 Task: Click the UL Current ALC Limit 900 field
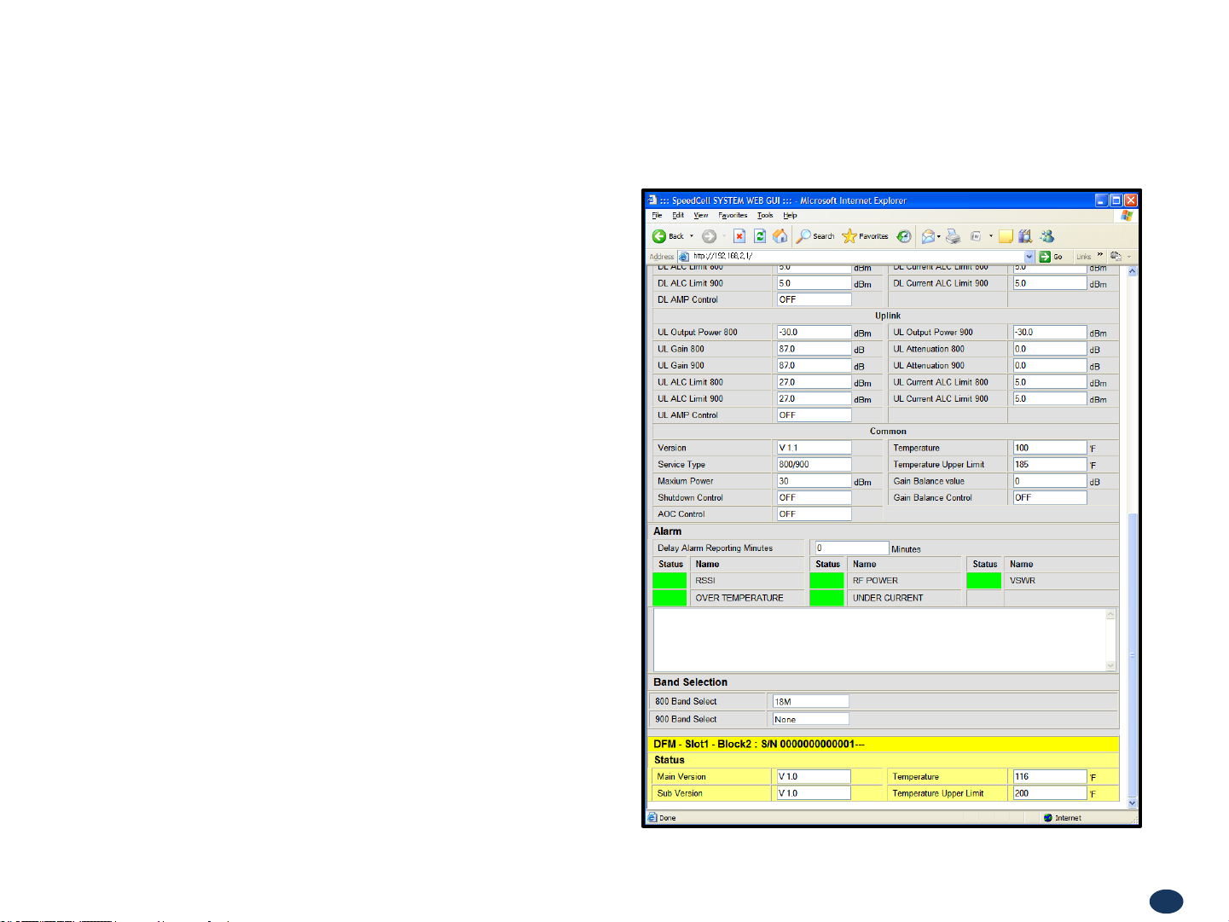click(1050, 398)
